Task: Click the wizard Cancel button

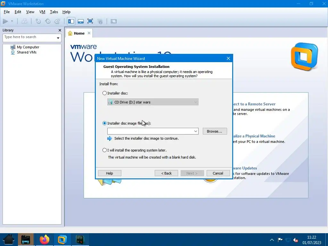Action: point(218,173)
